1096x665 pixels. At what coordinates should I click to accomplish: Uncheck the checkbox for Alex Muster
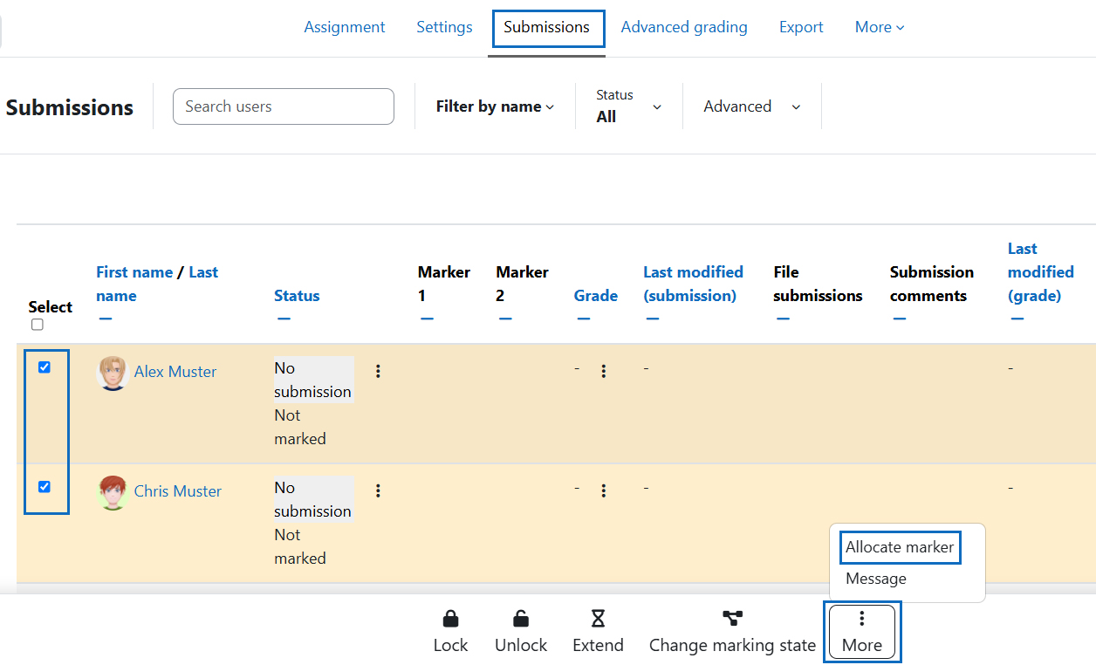tap(45, 367)
